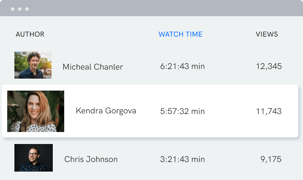Viewport: 303px width, 180px height.
Task: Open Micheal Chanler's profile photo
Action: pos(33,65)
